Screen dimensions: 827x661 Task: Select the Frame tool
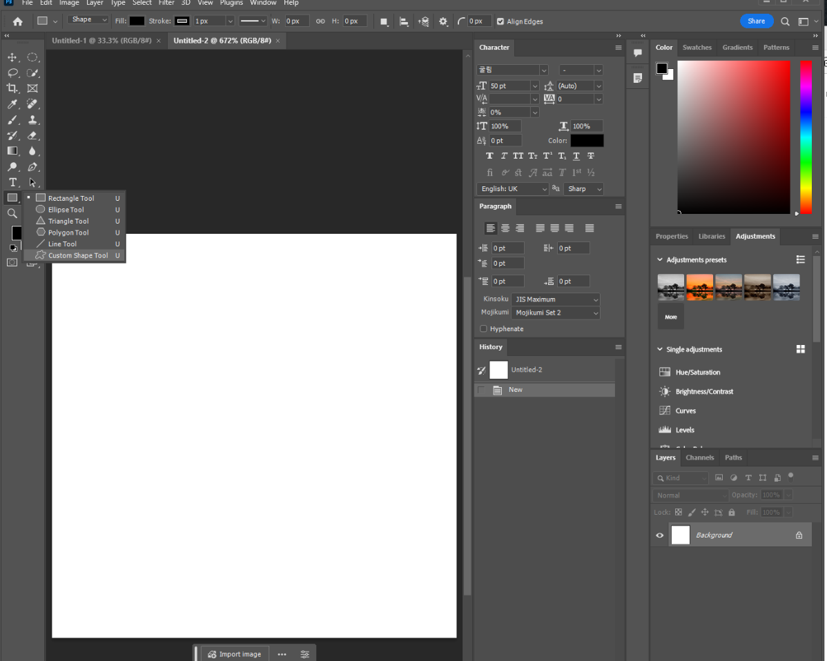tap(32, 88)
